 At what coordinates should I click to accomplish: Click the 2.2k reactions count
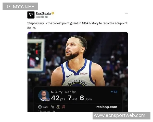pyautogui.click(x=45, y=107)
